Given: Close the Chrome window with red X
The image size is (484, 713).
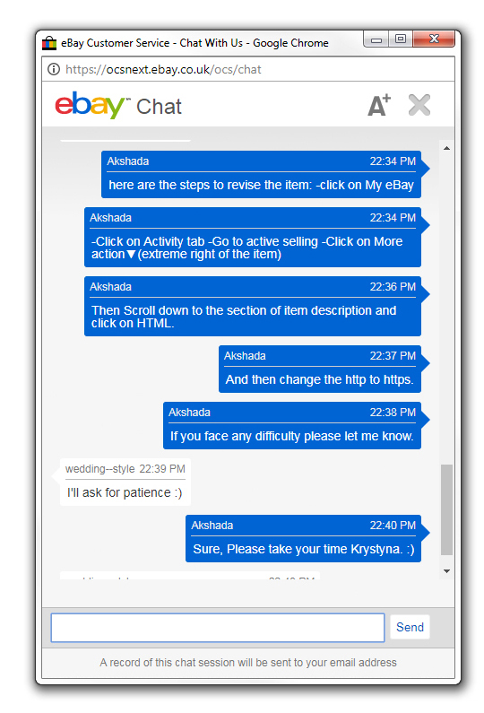Looking at the screenshot, I should pos(434,39).
